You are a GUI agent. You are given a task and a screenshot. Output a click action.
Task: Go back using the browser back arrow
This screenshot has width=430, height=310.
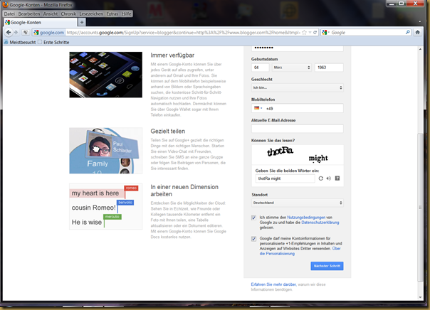(x=9, y=32)
